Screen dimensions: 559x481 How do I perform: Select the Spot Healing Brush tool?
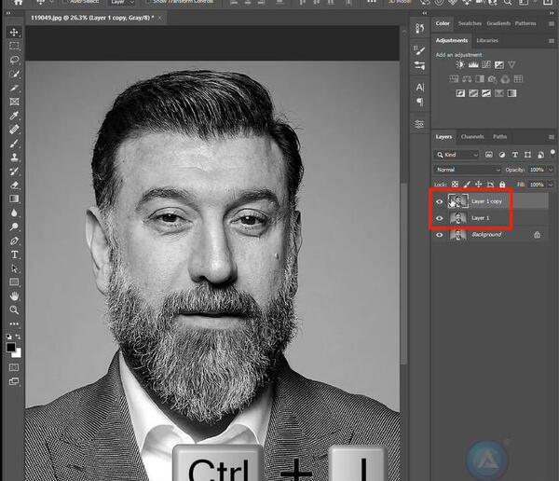(14, 130)
